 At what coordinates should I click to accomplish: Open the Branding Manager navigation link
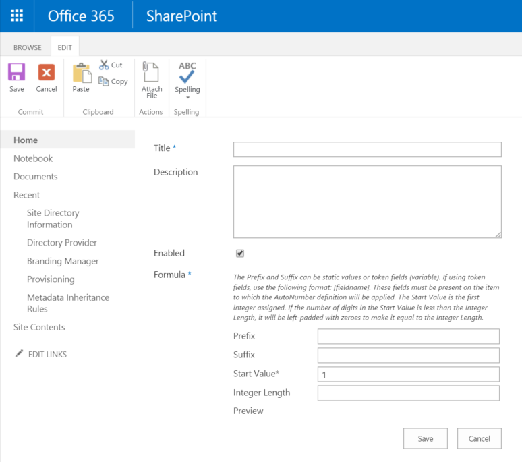tap(63, 261)
